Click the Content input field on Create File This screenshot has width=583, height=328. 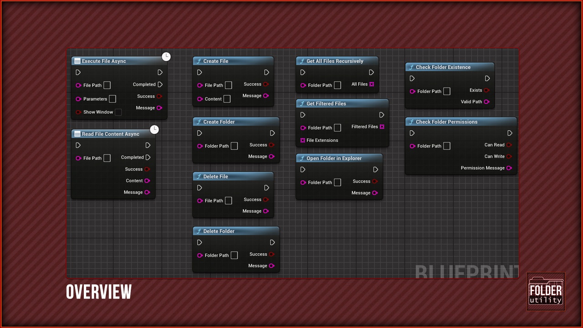(x=227, y=99)
